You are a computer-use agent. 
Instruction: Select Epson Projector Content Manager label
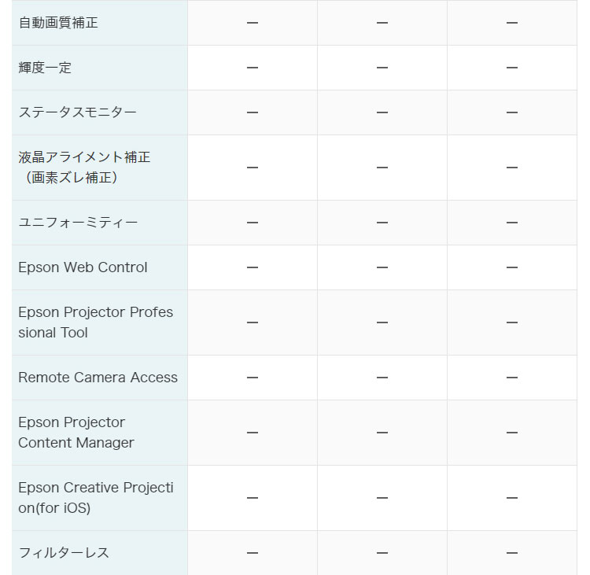click(76, 433)
